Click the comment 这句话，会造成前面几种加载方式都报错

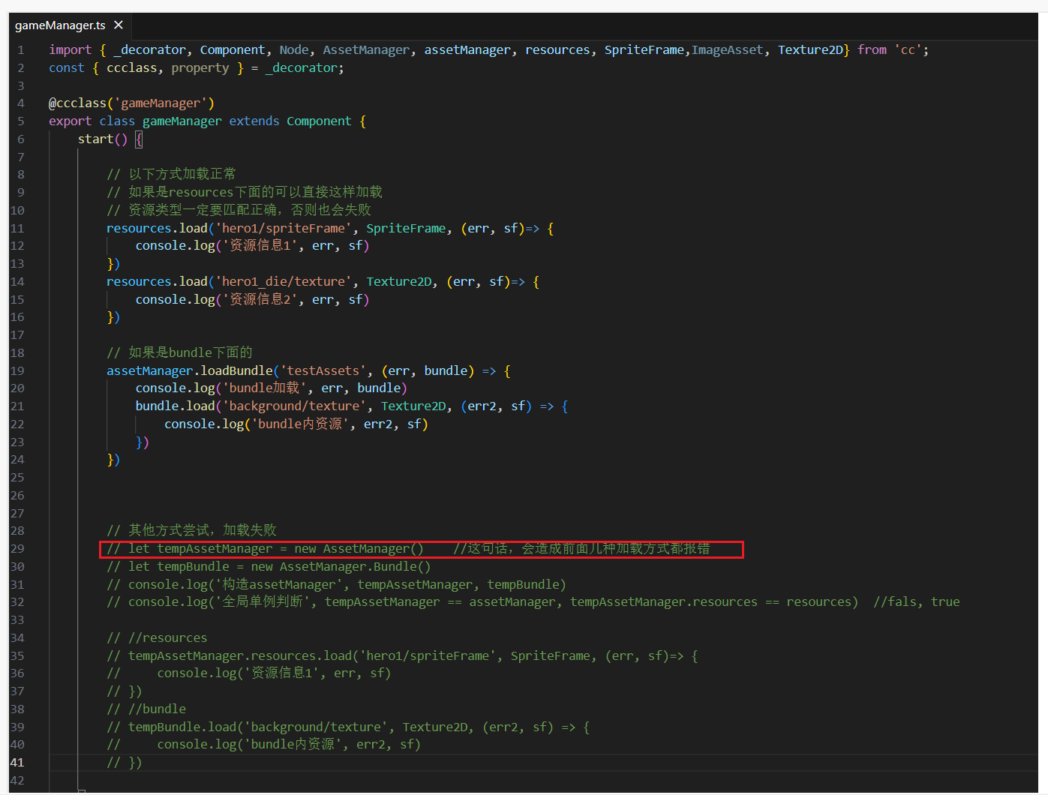coord(581,548)
